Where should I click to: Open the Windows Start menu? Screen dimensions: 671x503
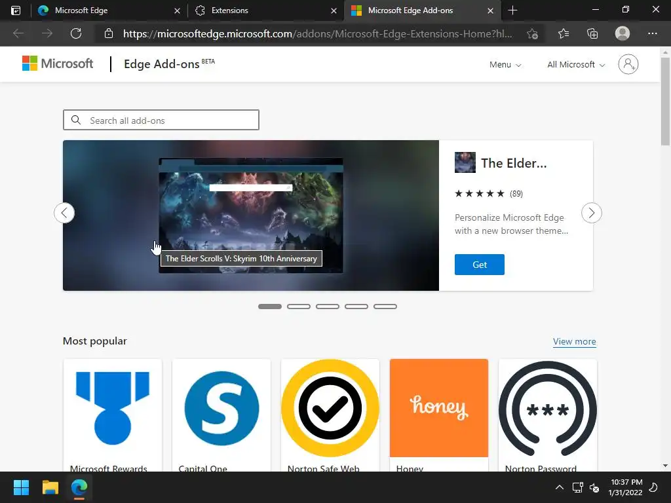point(21,487)
